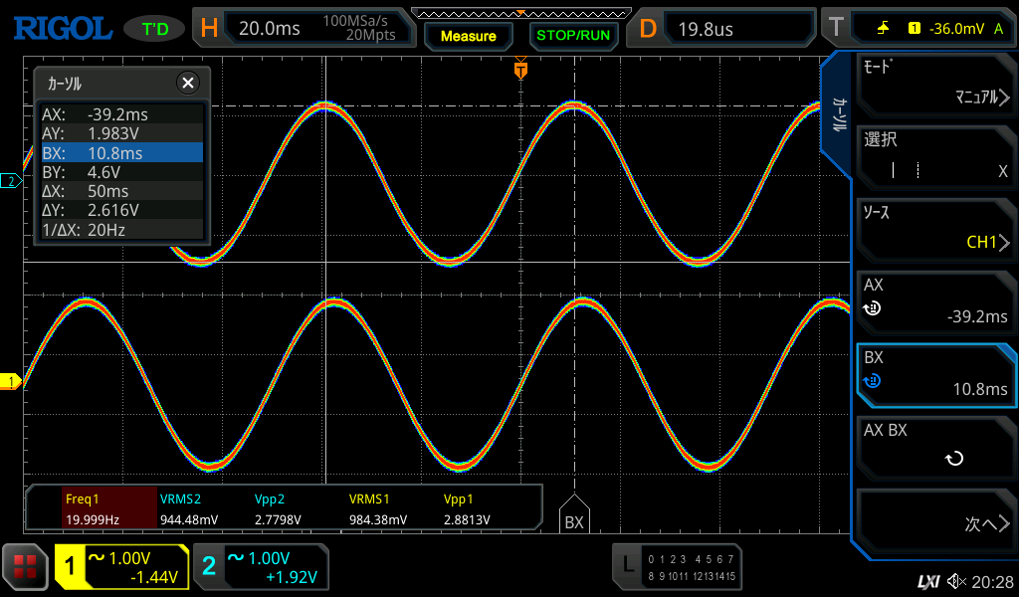1019x597 pixels.
Task: Click the speaker sound icon
Action: [957, 581]
